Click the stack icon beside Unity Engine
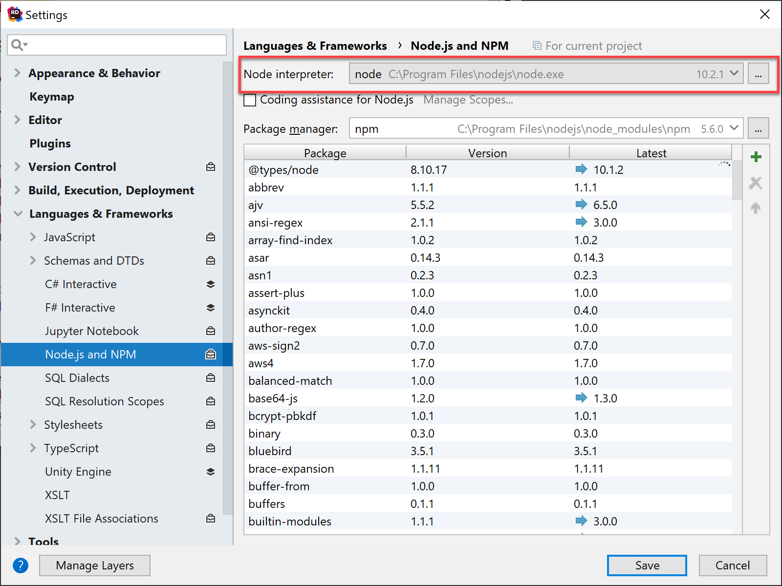The image size is (782, 586). tap(211, 472)
